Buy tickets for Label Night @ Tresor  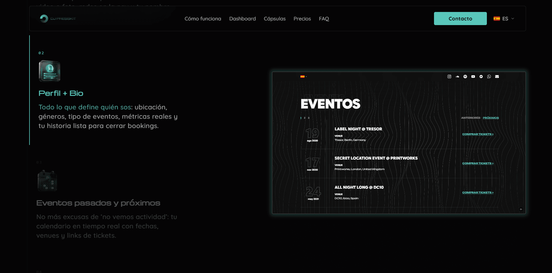click(478, 134)
